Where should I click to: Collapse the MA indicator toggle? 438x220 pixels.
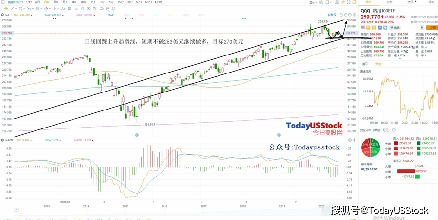click(x=2, y=15)
